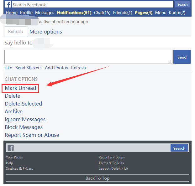195x186 pixels.
Task: Go to Home in the navigation bar
Action: click(x=12, y=13)
